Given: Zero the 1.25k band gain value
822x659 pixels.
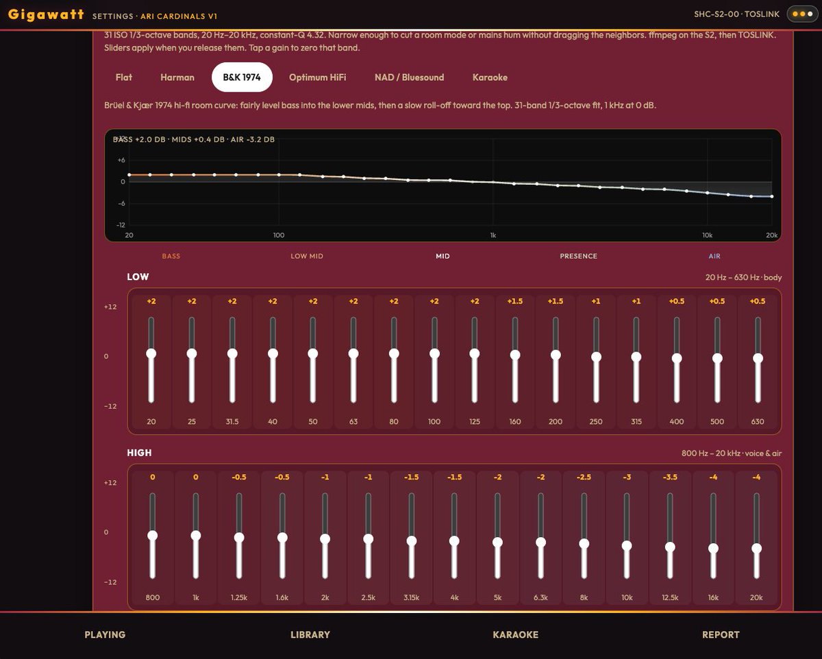Looking at the screenshot, I should 239,477.
